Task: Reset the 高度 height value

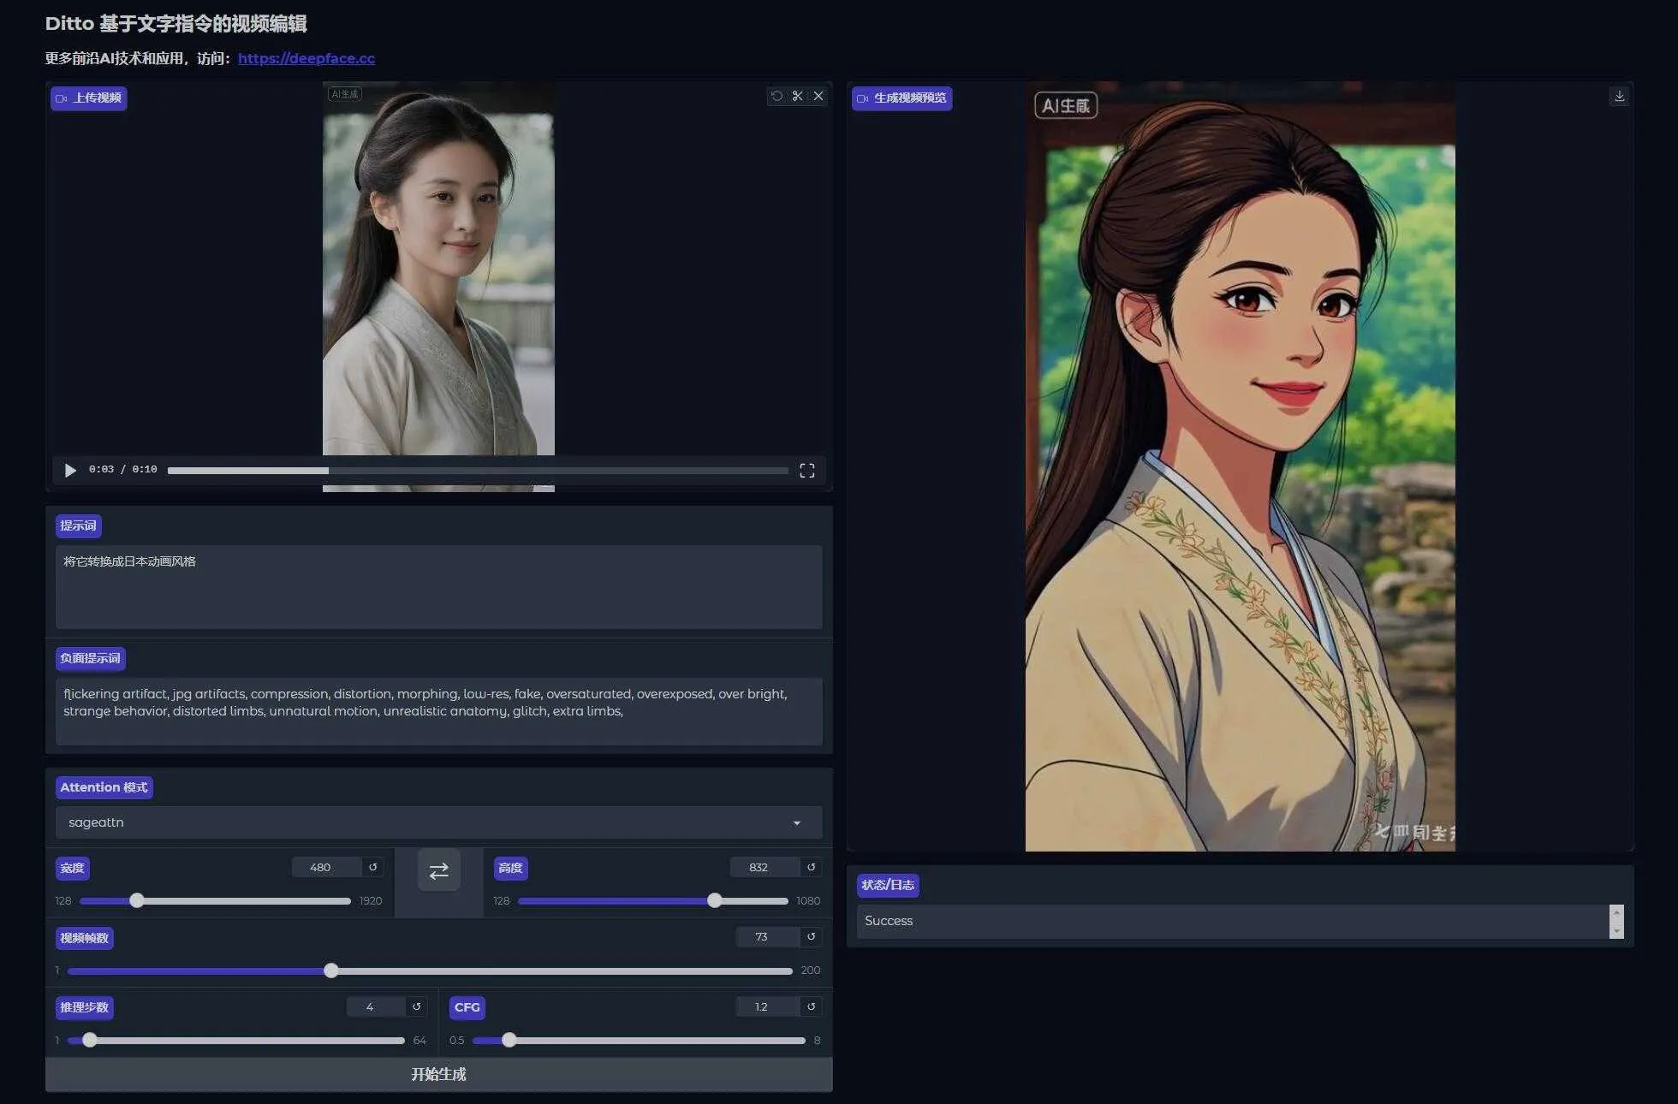Action: (x=811, y=867)
